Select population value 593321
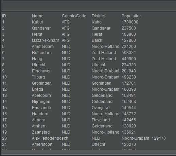Viewport: 176px width, 156px height. coord(129,53)
